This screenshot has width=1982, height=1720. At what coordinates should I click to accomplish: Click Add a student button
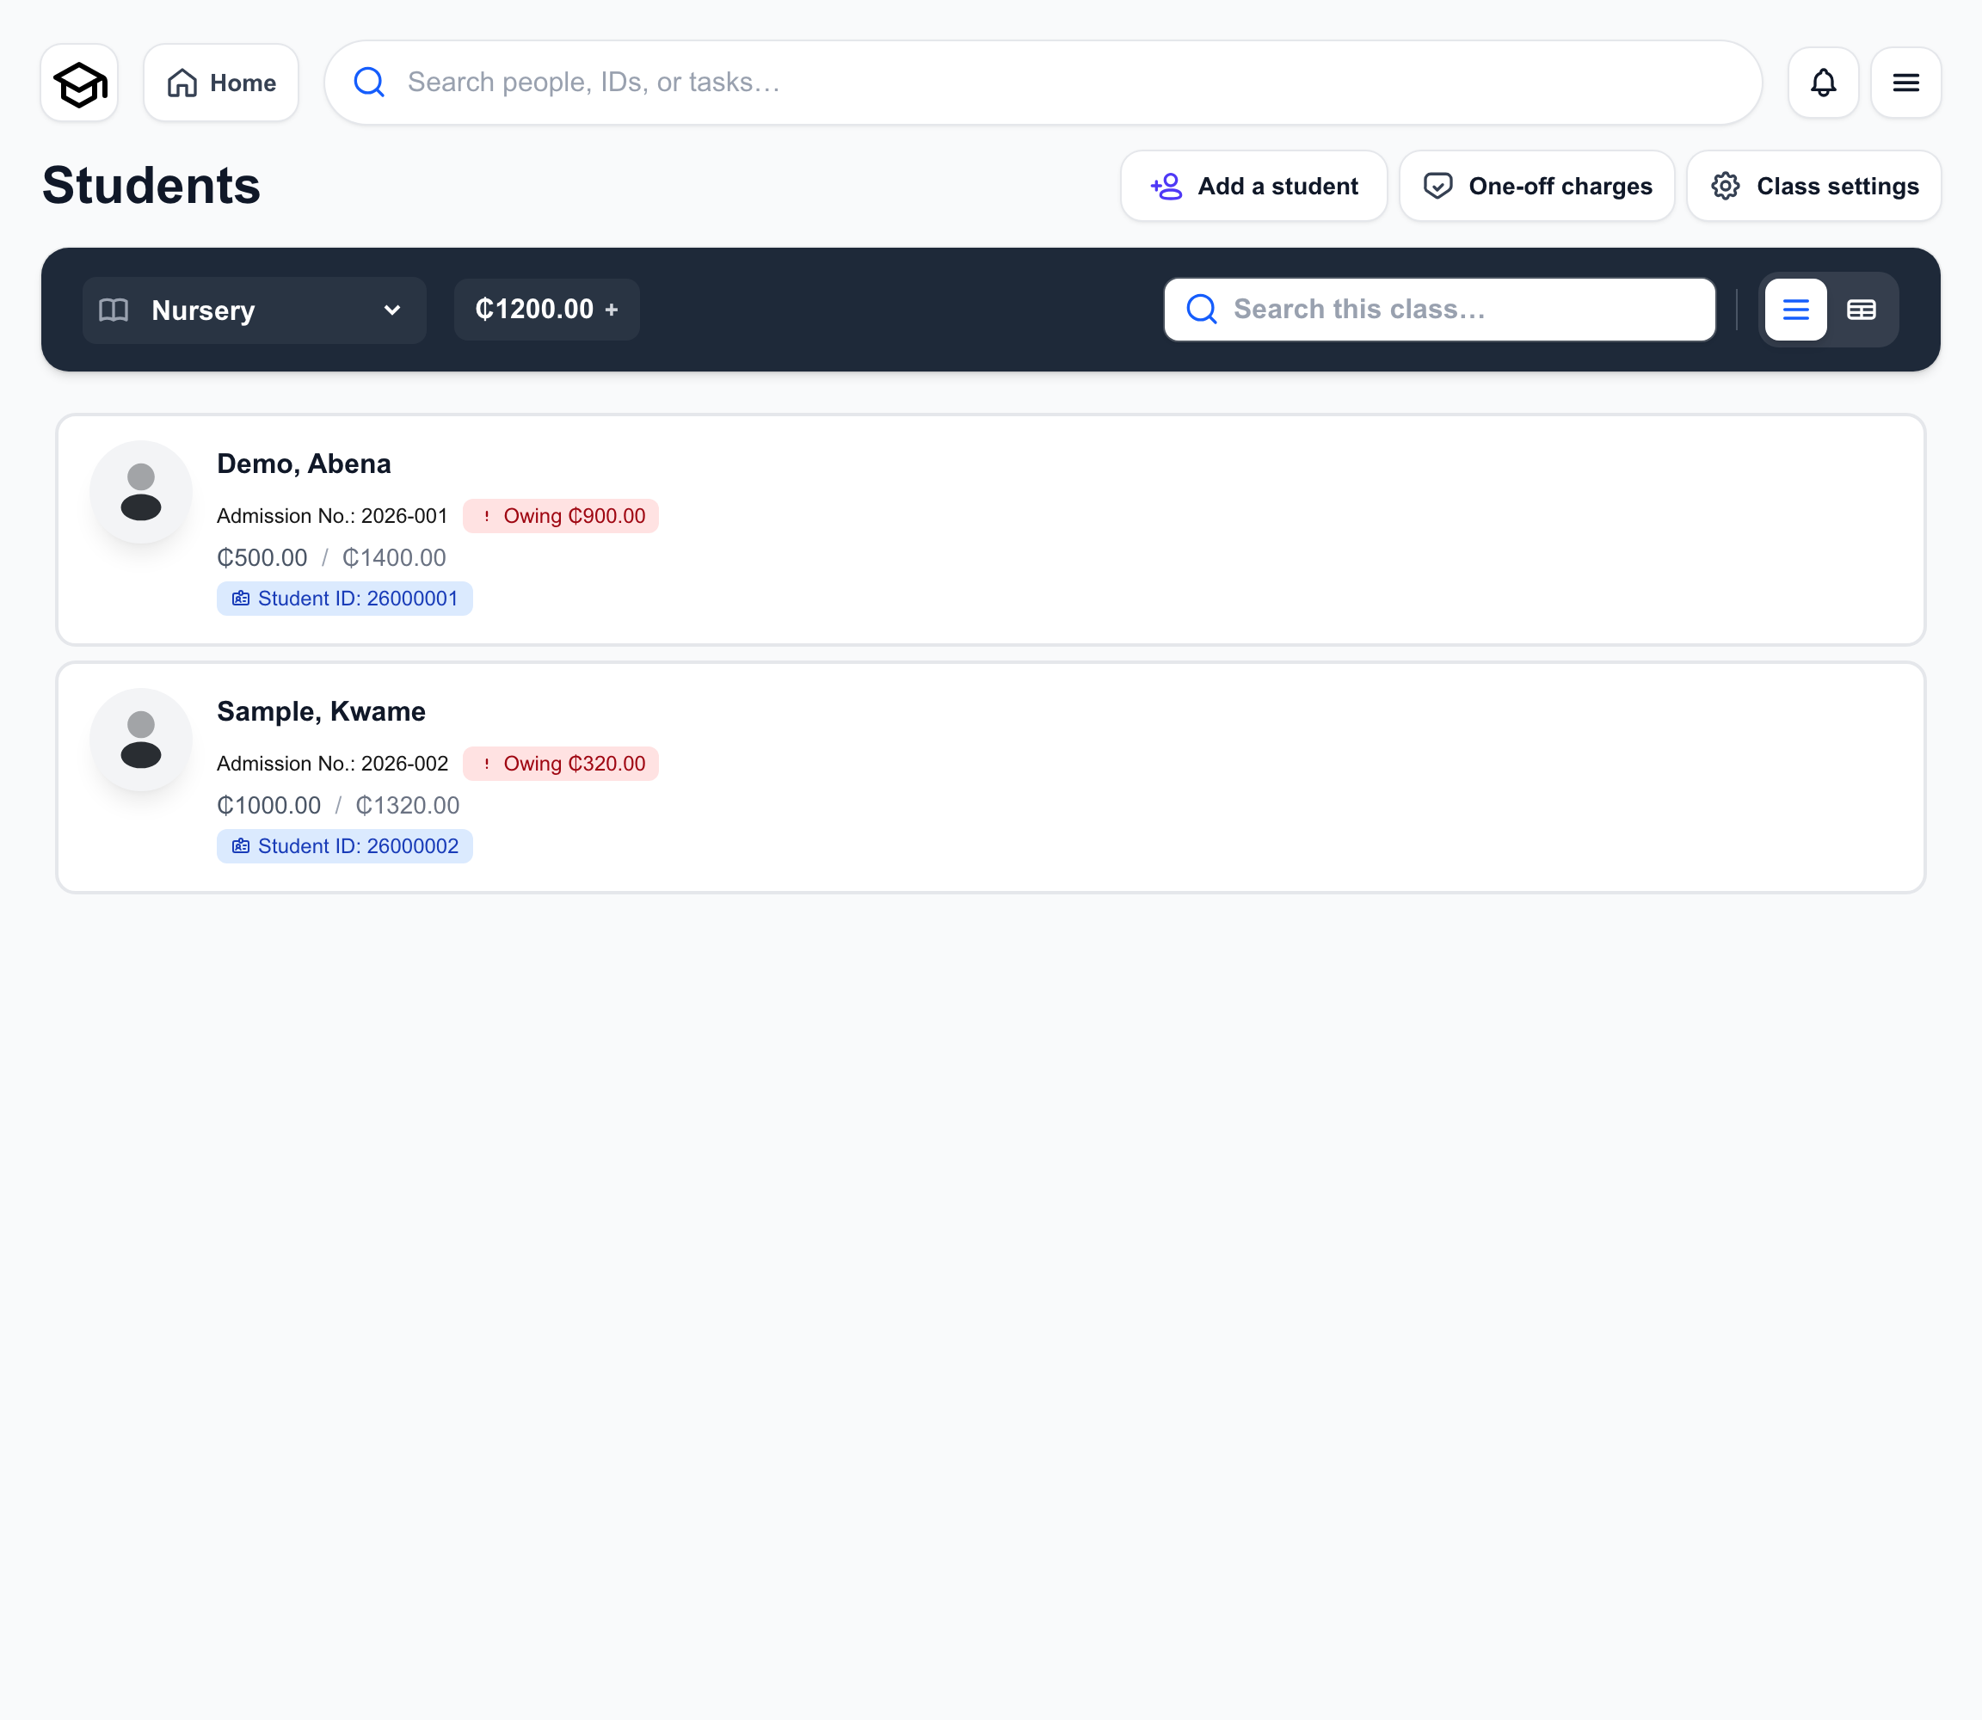1254,187
